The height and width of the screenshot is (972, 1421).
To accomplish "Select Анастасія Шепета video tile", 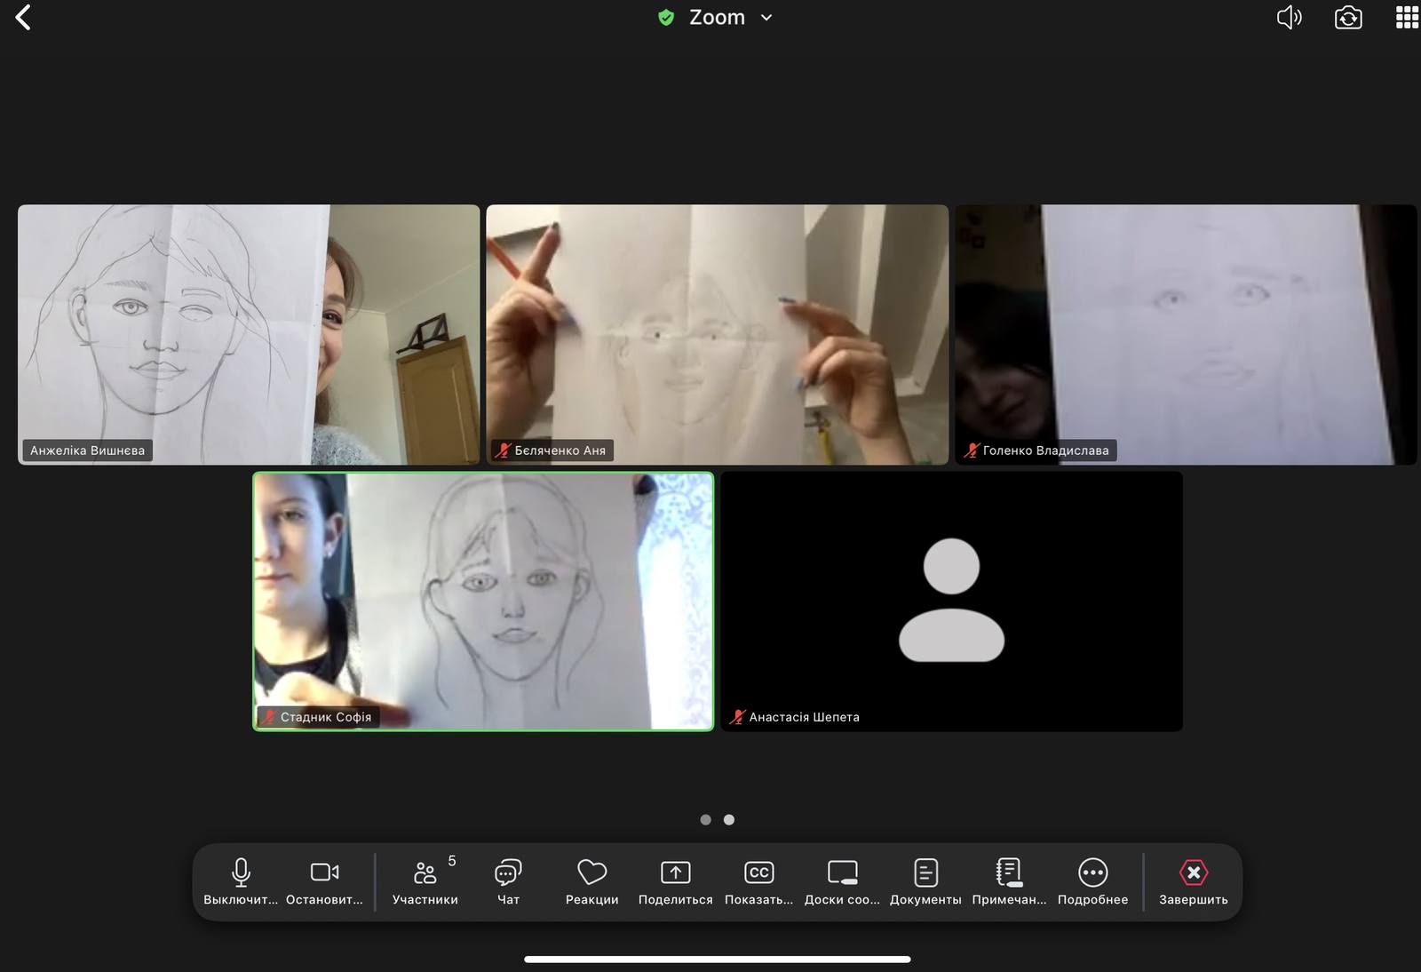I will coord(951,601).
